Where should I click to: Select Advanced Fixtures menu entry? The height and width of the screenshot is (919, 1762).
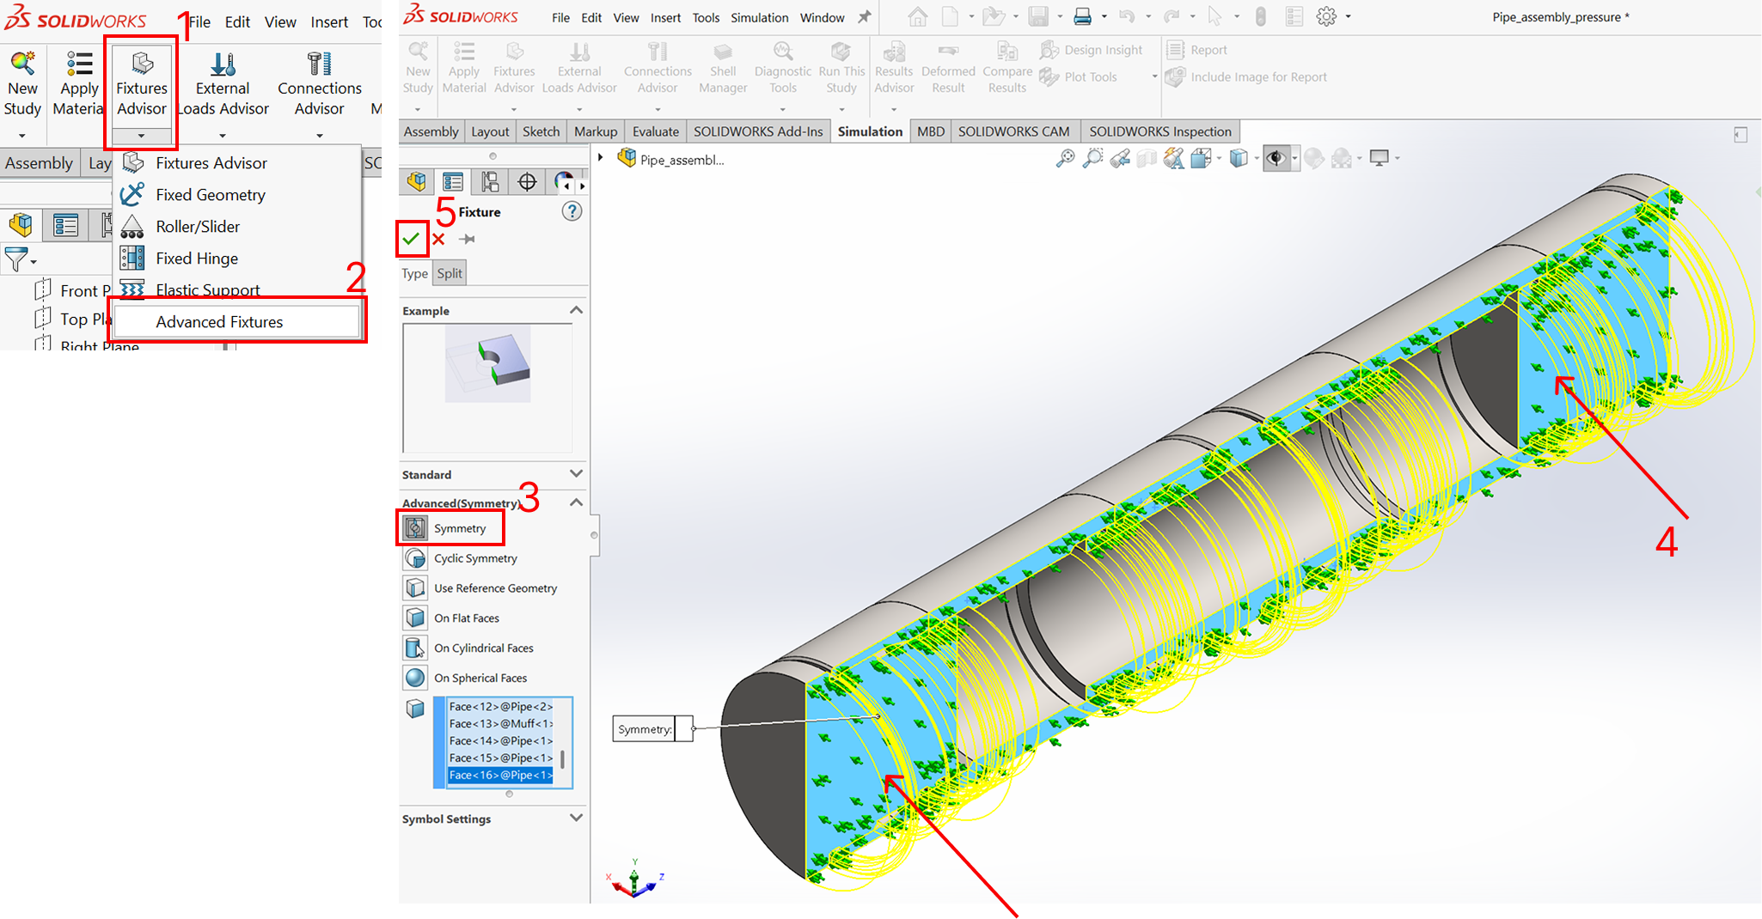pos(236,322)
